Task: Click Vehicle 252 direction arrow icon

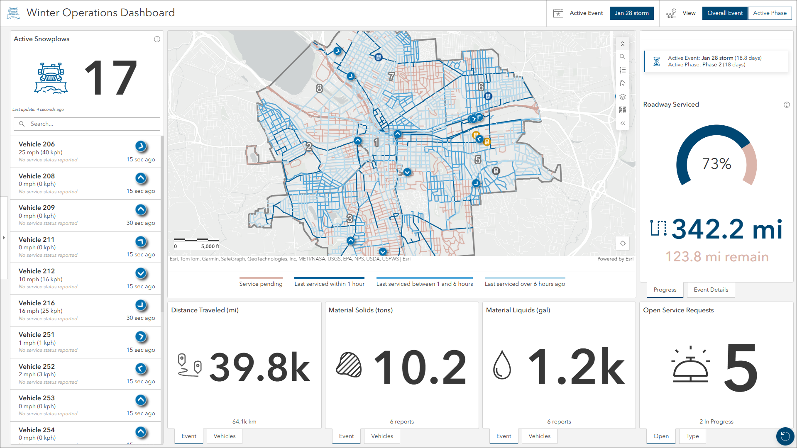Action: (x=141, y=368)
